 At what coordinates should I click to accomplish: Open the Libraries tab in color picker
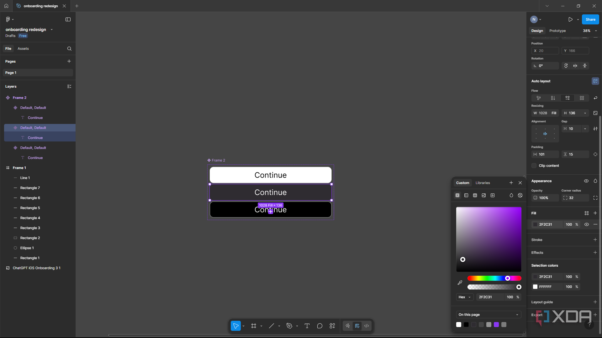click(483, 183)
